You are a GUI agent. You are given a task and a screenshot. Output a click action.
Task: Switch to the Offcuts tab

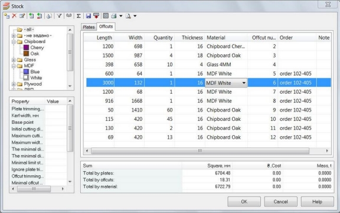point(106,27)
